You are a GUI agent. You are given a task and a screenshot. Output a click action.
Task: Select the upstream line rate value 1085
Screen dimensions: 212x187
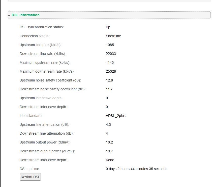tap(110, 45)
